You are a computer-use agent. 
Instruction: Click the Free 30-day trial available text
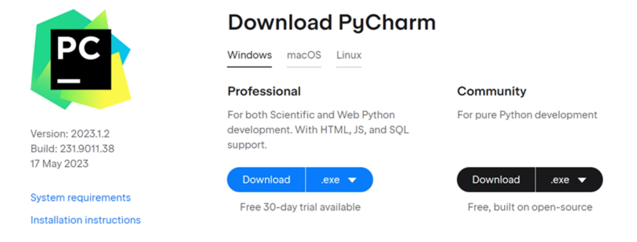point(300,207)
